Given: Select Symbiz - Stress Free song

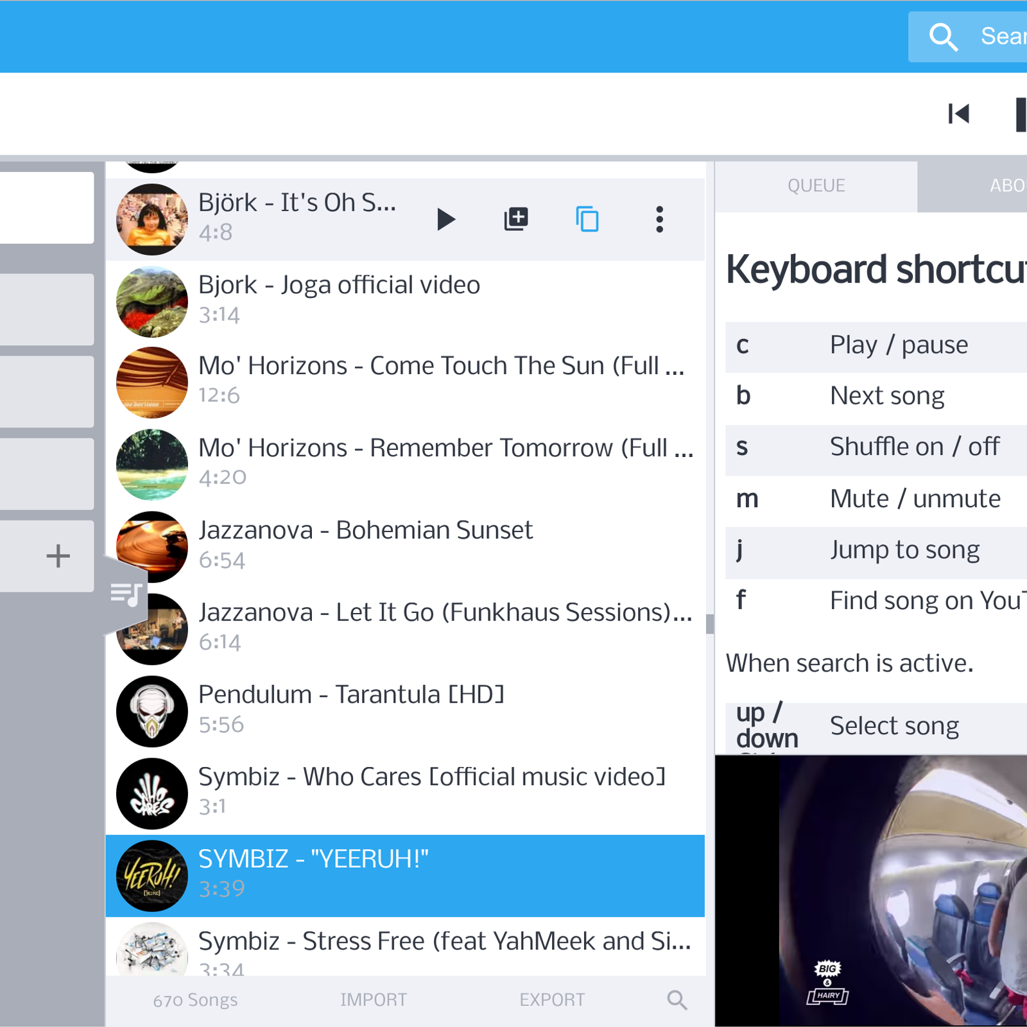Looking at the screenshot, I should (405, 947).
